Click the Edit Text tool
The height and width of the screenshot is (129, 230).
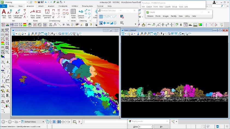point(10,13)
